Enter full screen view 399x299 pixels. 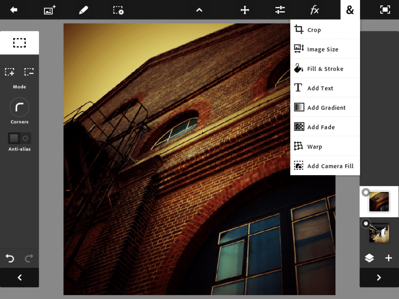385,10
